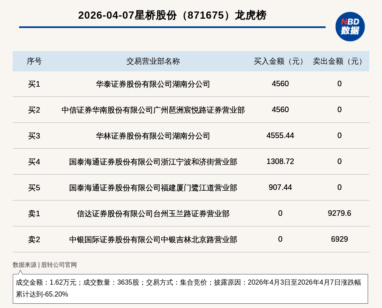The image size is (382, 308).
Task: Select the 交易营业部名称 column header
Action: [x=153, y=61]
